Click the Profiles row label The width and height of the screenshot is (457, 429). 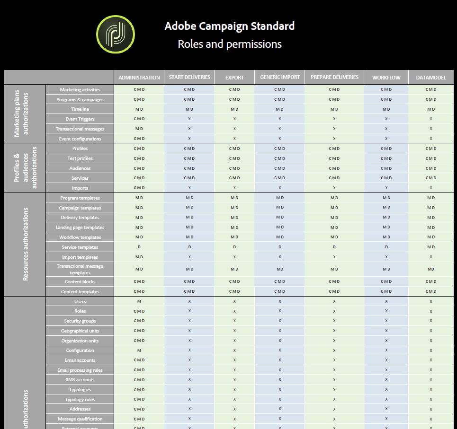[x=80, y=149]
